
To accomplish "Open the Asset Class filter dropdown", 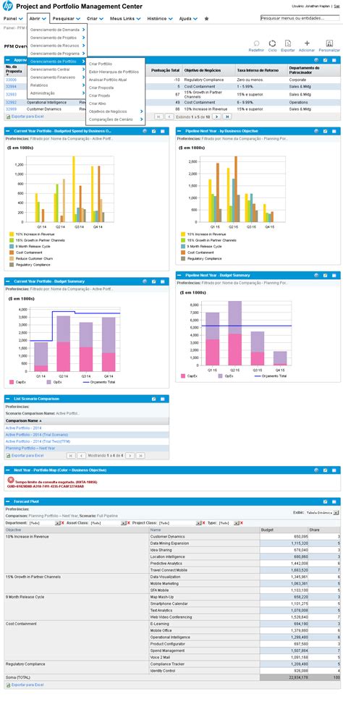I will tap(123, 523).
